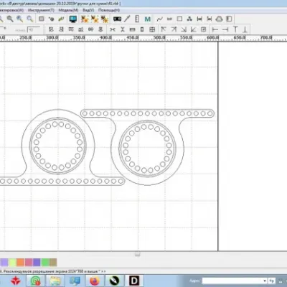287x287 pixels.
Task: Open the Инструмент(T) menu
Action: pos(41,10)
